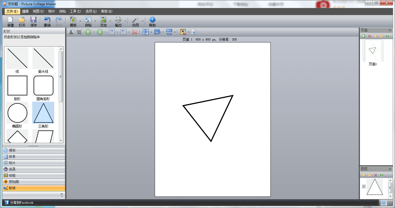Click the 打开 (Open) folder icon

22,20
